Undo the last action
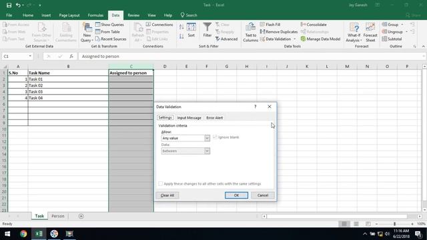 18,5
